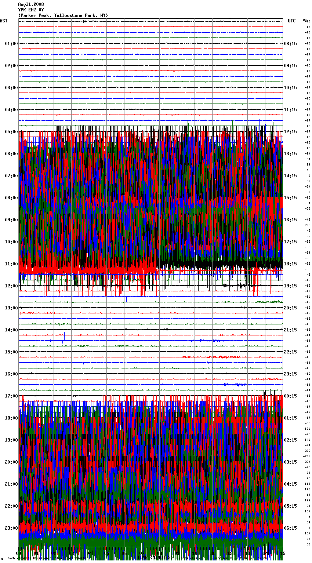
Task: Click the 14:15 UTC time label
Action: click(x=290, y=176)
